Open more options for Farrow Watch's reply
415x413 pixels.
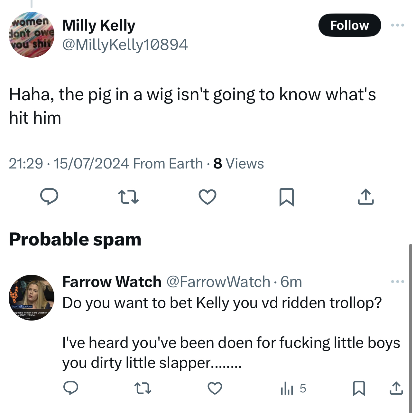tap(398, 282)
